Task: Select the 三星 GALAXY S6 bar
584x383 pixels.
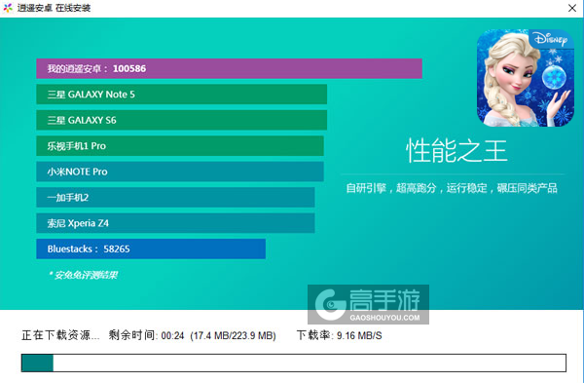Action: [181, 120]
